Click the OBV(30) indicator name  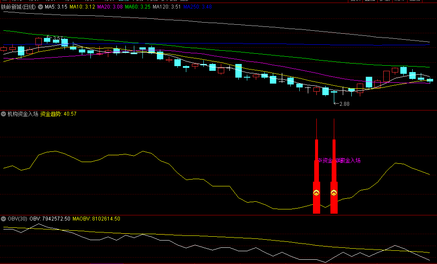click(17, 219)
